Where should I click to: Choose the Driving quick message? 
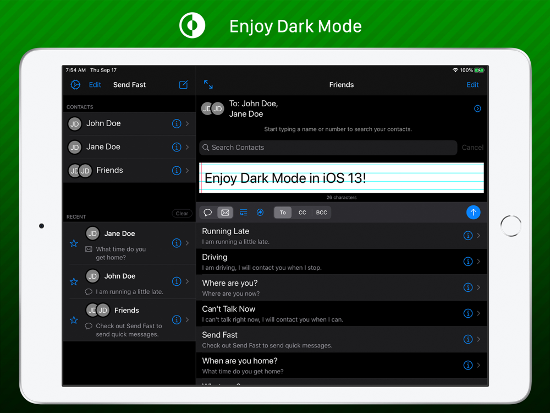342,262
